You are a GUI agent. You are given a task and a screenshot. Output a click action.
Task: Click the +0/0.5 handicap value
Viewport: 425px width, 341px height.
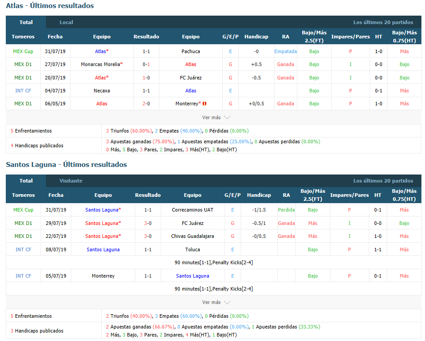coord(256,104)
